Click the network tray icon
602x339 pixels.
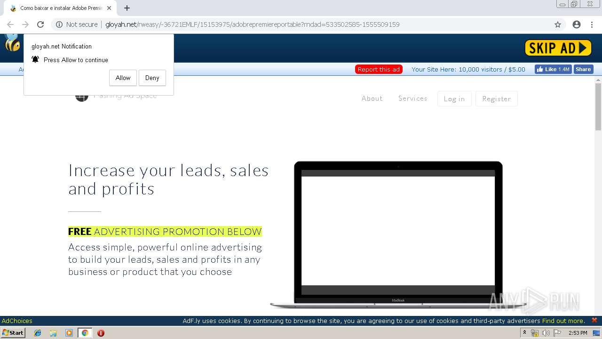[535, 333]
